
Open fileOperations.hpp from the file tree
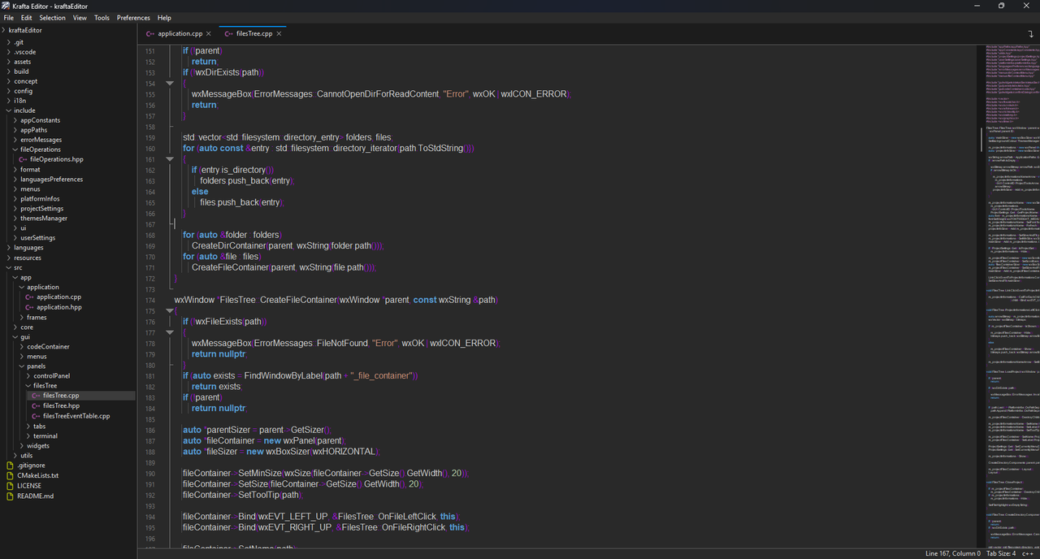tap(57, 159)
